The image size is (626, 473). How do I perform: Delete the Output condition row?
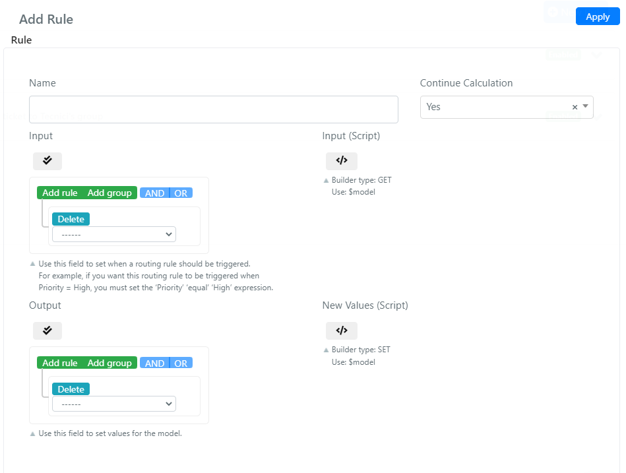pos(71,389)
